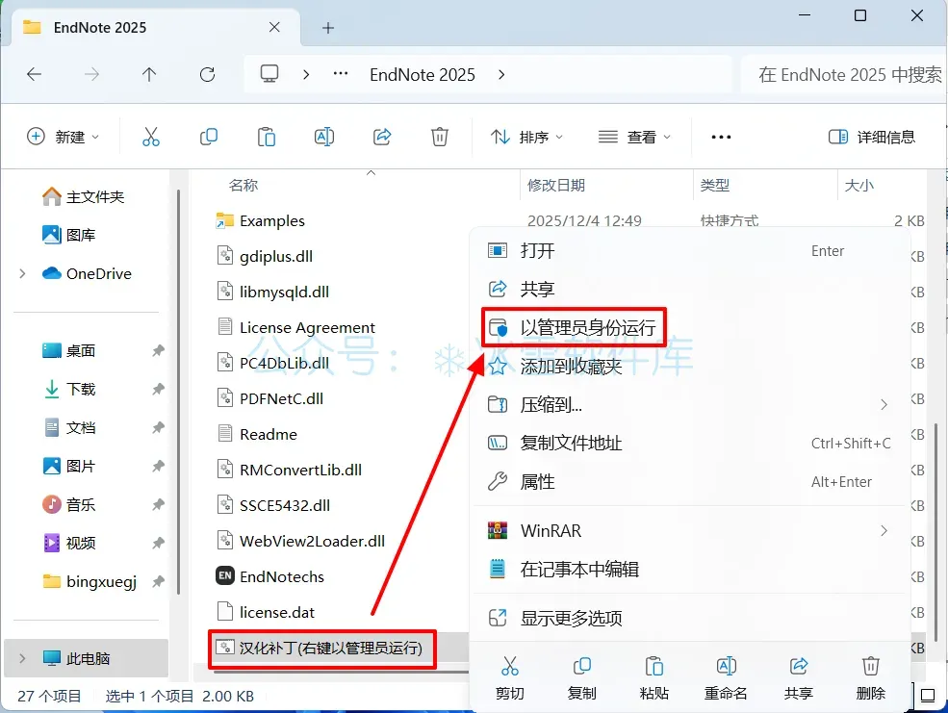Click Rename (重命名) at the context menu bottom
The height and width of the screenshot is (713, 948).
[x=726, y=678]
